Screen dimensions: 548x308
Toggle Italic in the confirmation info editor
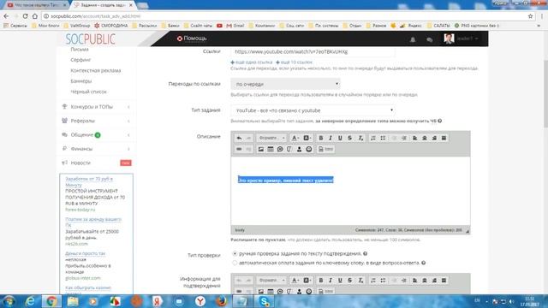point(331,281)
